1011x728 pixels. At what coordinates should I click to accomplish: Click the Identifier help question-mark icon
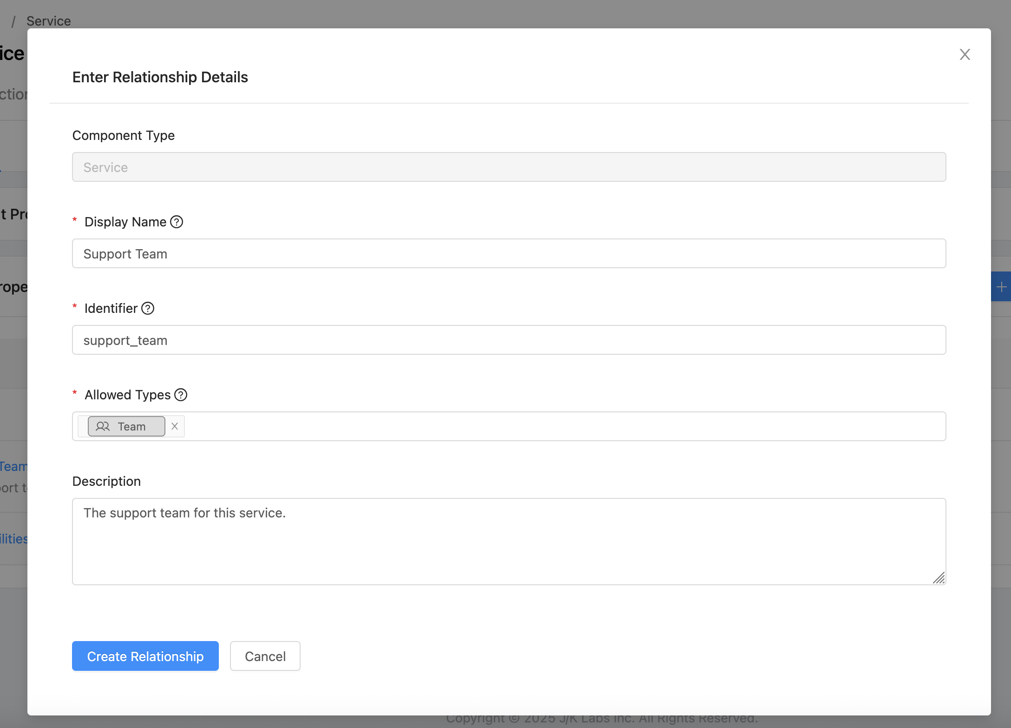[x=148, y=308]
